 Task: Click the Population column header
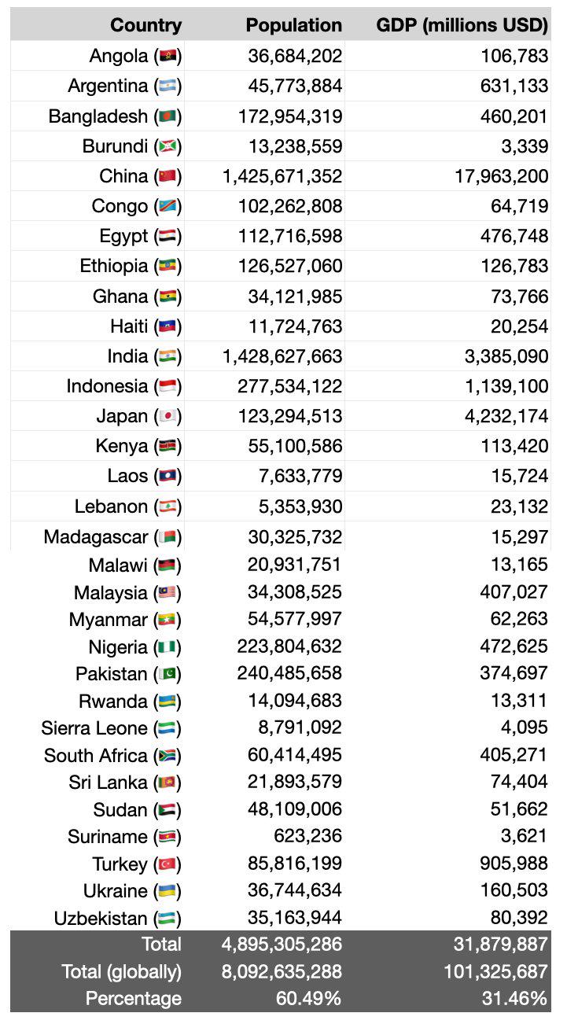click(x=293, y=25)
